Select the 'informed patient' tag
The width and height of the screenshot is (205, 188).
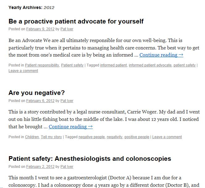(113, 65)
